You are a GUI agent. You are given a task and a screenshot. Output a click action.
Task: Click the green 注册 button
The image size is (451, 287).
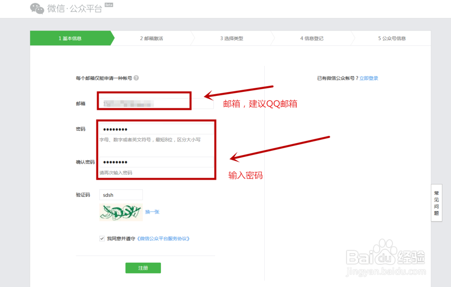[x=143, y=268]
